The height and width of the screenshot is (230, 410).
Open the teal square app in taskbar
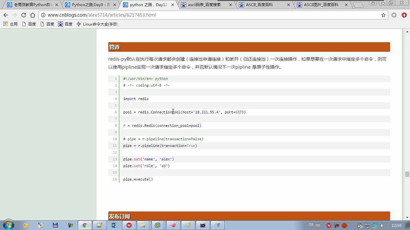pos(158,225)
